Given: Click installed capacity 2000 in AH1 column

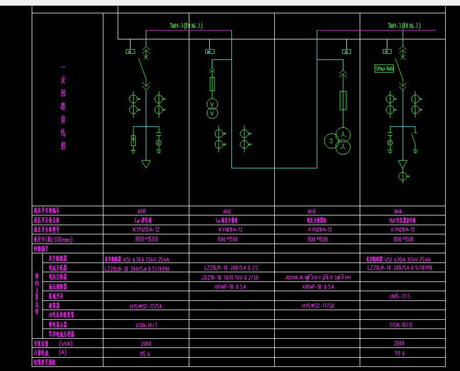Looking at the screenshot, I should [146, 344].
